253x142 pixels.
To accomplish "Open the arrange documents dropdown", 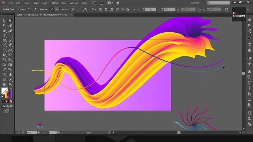I will click(110, 3).
